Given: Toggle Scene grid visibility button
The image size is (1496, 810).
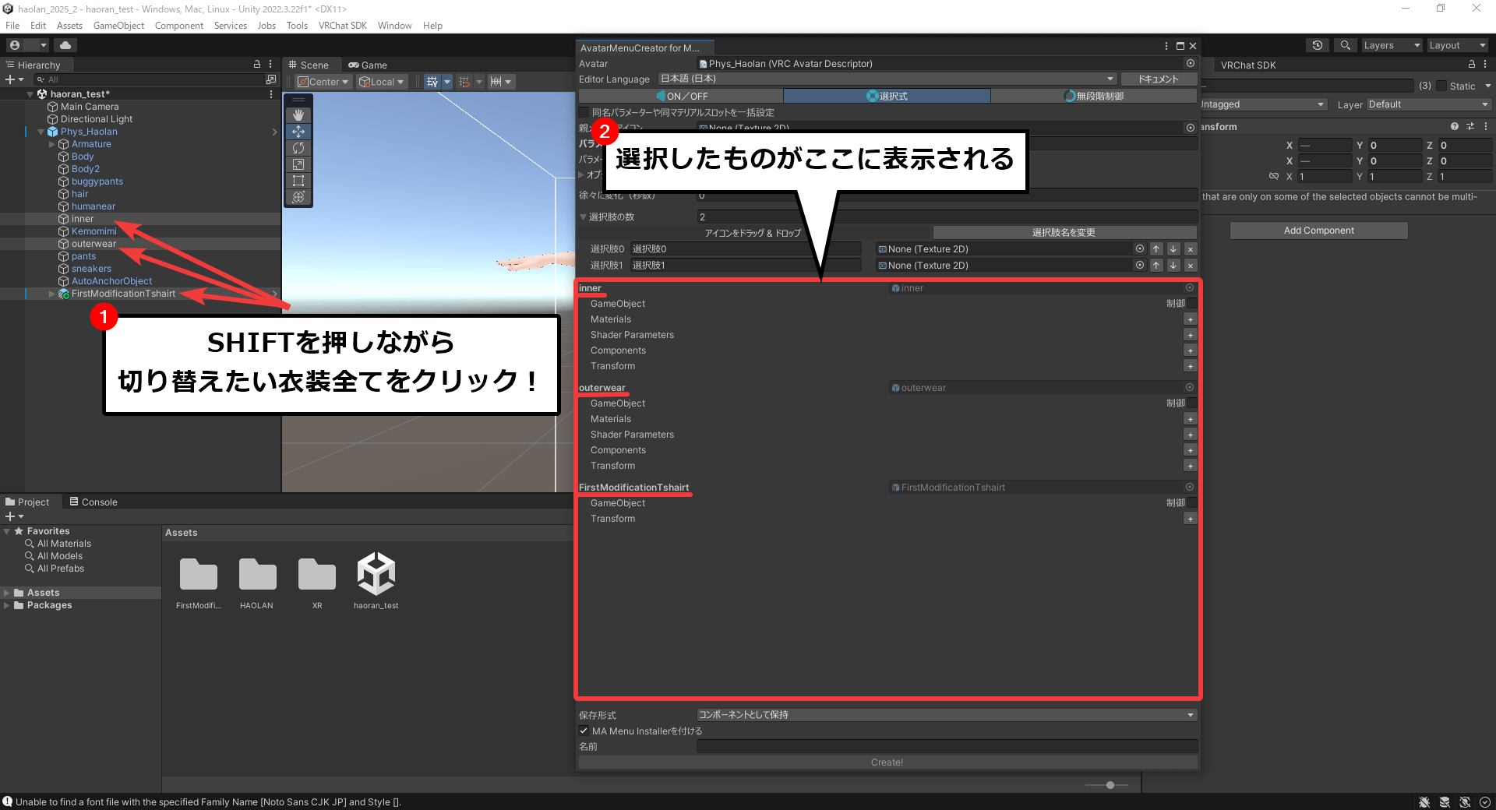Looking at the screenshot, I should click(432, 82).
